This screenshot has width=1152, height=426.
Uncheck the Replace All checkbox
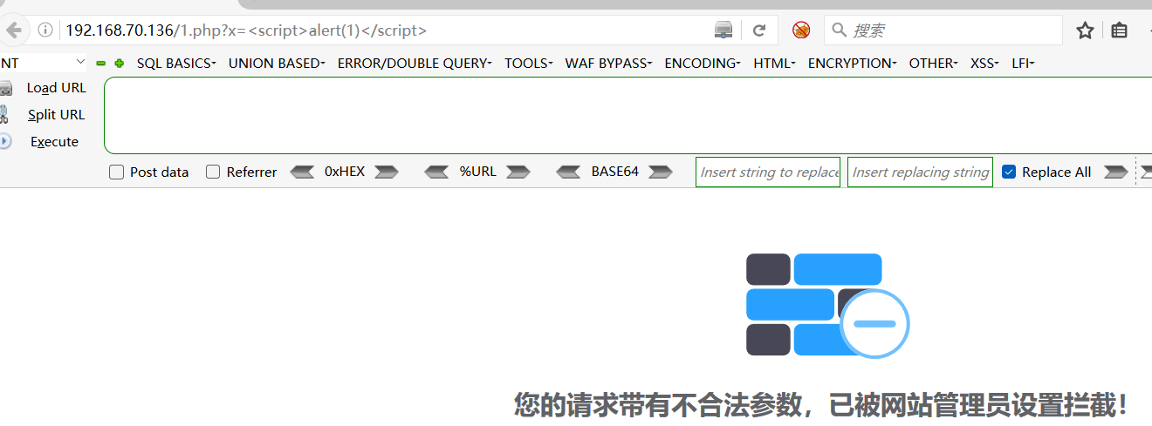(1009, 172)
